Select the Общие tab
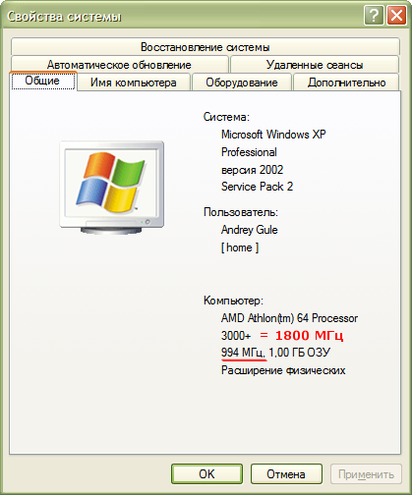412x495 pixels. (42, 81)
